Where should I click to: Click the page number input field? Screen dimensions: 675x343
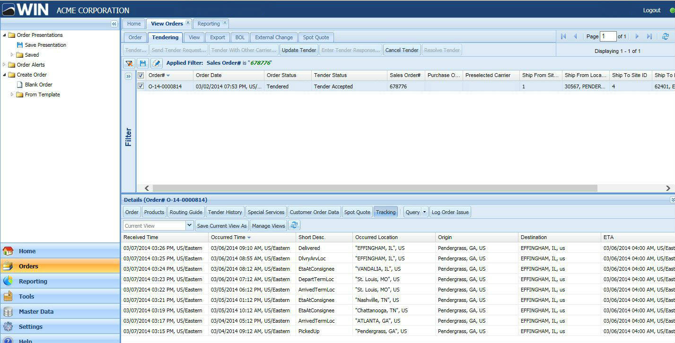click(608, 36)
